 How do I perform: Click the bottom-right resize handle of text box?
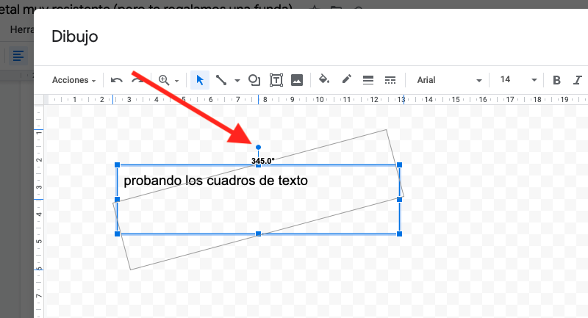400,234
